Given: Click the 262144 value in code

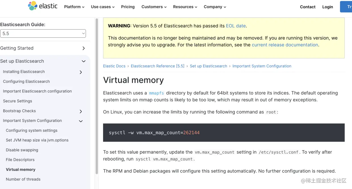Looking at the screenshot, I should pyautogui.click(x=191, y=133).
